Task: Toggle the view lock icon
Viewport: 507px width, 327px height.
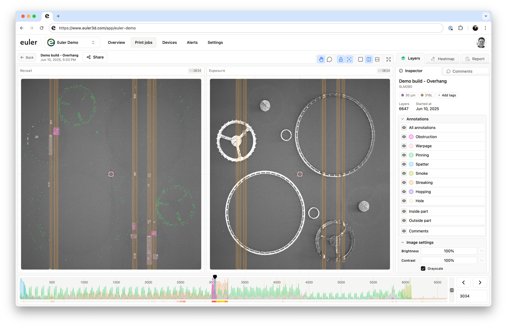Action: pos(341,59)
